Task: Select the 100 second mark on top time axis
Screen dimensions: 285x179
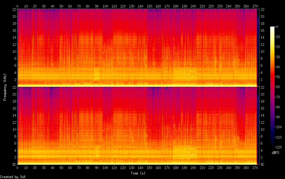Action: (x=105, y=6)
